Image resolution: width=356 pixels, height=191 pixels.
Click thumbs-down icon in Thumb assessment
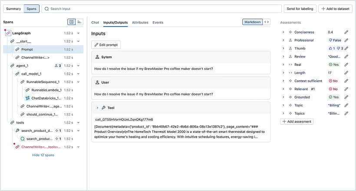click(340, 49)
